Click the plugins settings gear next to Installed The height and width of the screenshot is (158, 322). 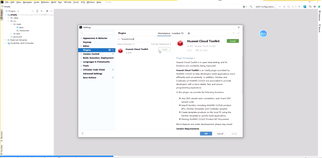click(x=189, y=33)
